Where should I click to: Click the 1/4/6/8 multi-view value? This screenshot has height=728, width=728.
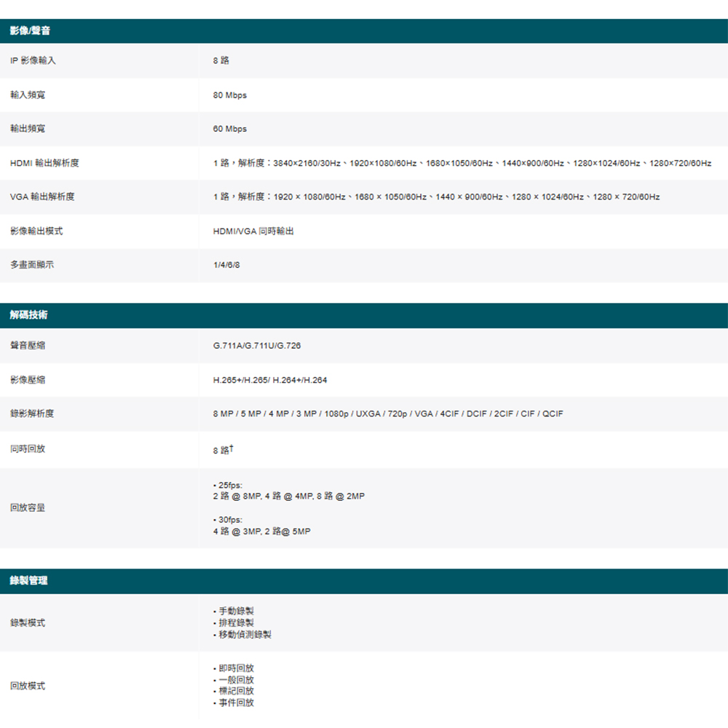[226, 265]
